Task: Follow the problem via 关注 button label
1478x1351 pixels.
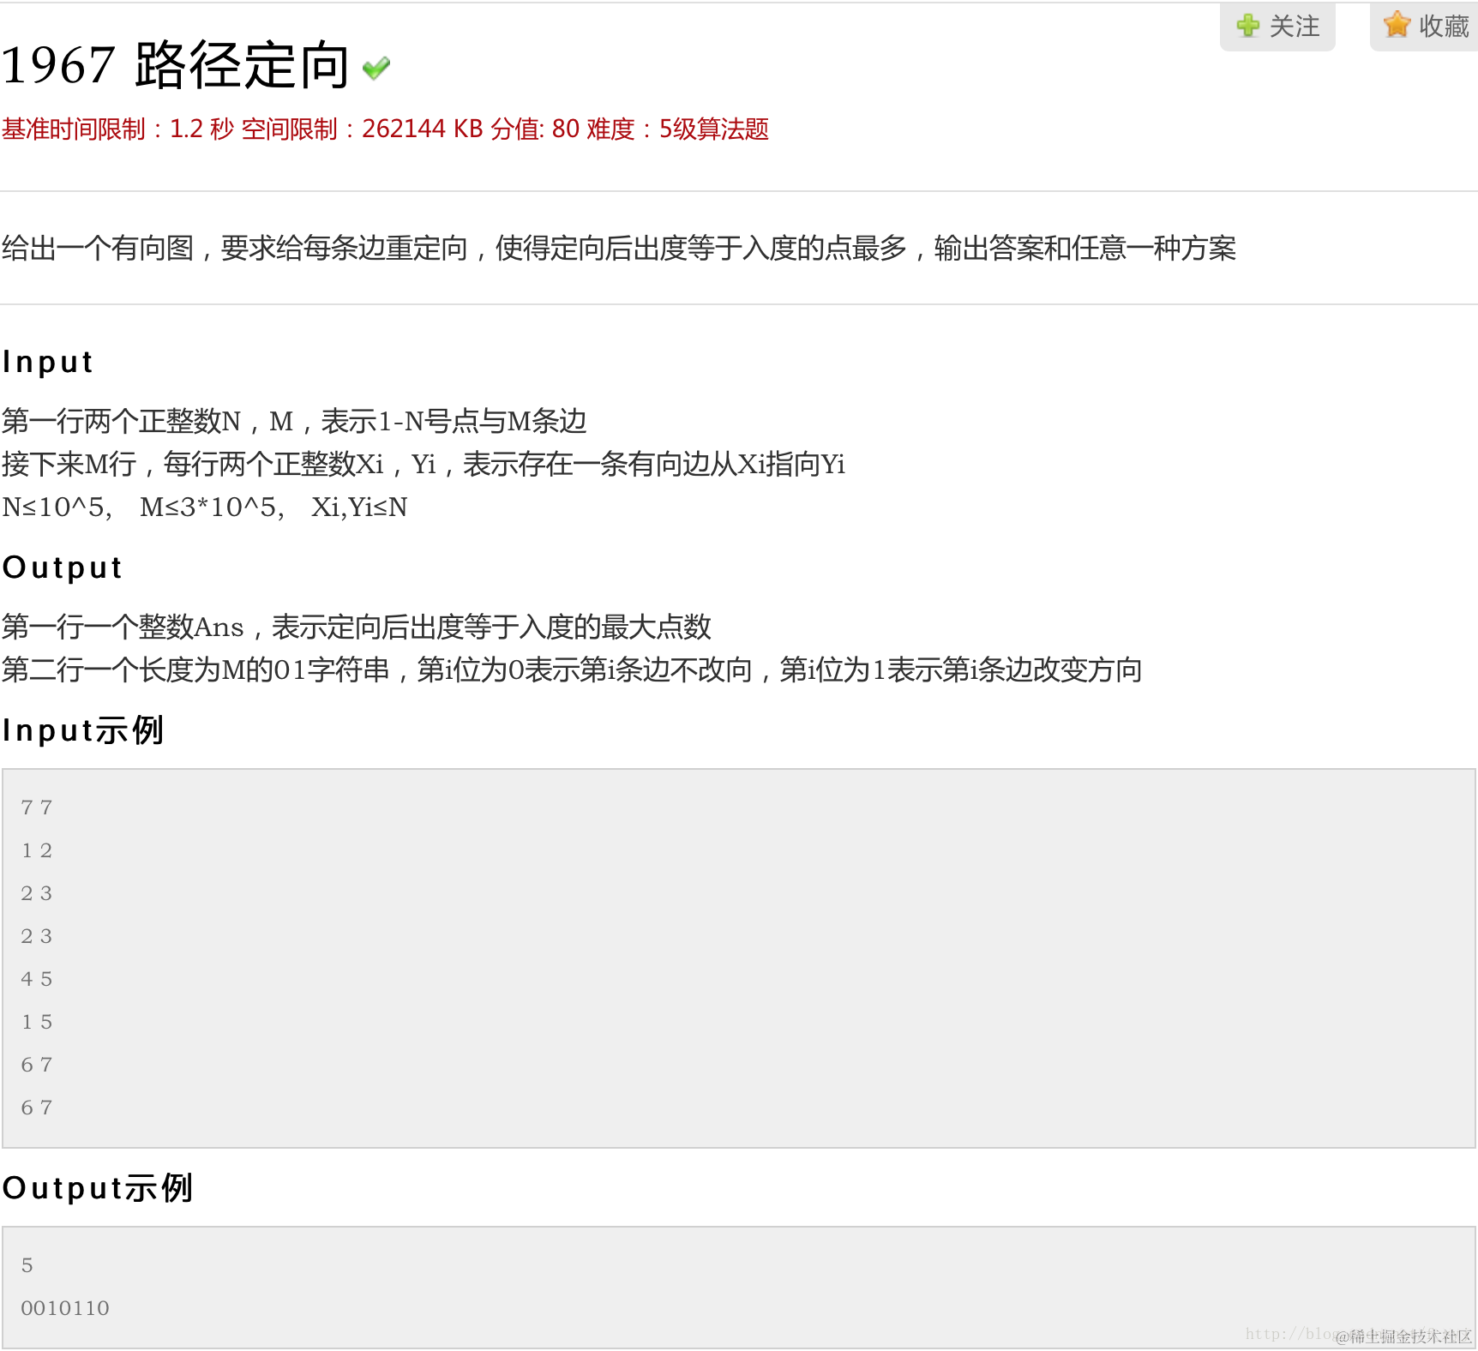Action: pos(1295,27)
